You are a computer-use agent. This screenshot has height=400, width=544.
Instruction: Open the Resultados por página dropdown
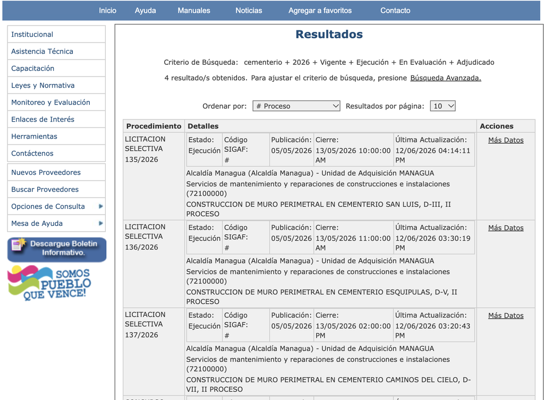pos(443,106)
